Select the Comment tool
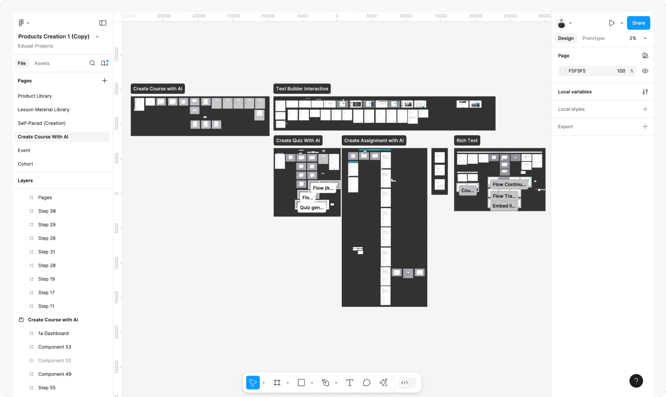The width and height of the screenshot is (666, 397). point(367,383)
